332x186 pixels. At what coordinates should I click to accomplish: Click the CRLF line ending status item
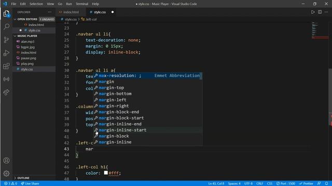click(x=259, y=183)
